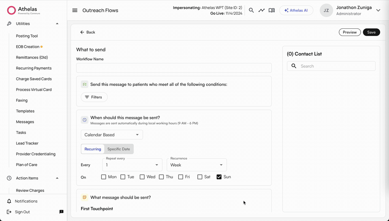
Task: Uncheck the Sun checkbox
Action: pyautogui.click(x=219, y=177)
